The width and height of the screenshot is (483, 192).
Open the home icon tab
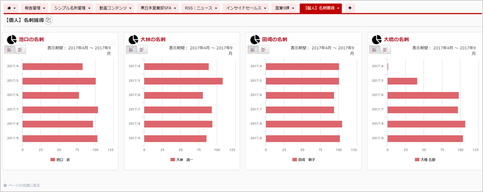point(11,8)
